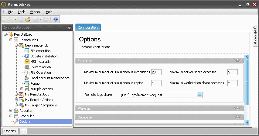Expand the Scheduler tree node

pyautogui.click(x=11, y=116)
